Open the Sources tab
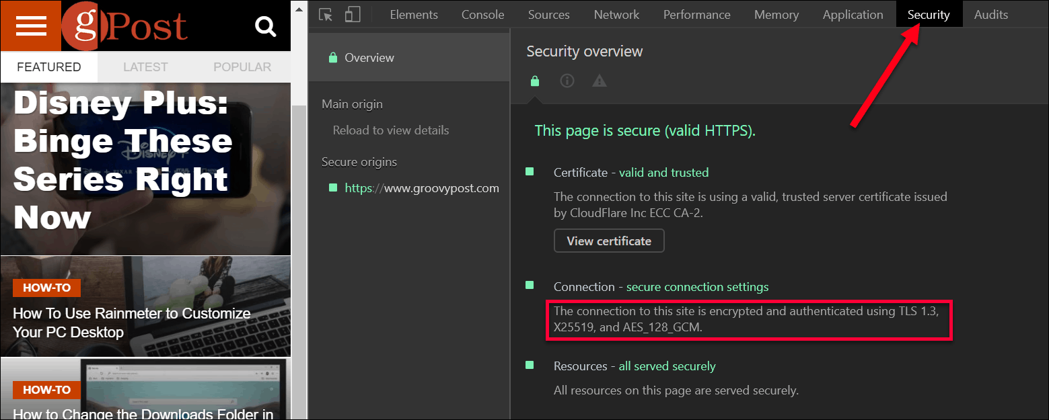 point(549,15)
